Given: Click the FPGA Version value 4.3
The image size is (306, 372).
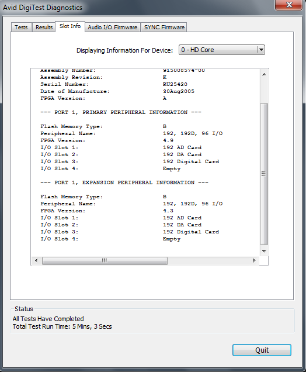Looking at the screenshot, I should (x=168, y=211).
